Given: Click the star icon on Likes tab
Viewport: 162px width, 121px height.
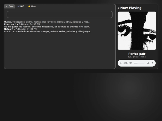Looking at the screenshot, I should [x=29, y=6].
